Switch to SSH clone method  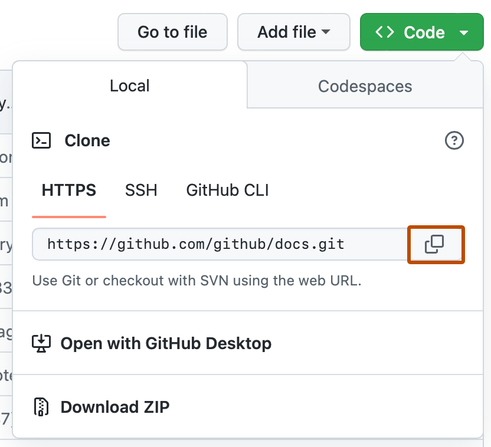pyautogui.click(x=140, y=190)
